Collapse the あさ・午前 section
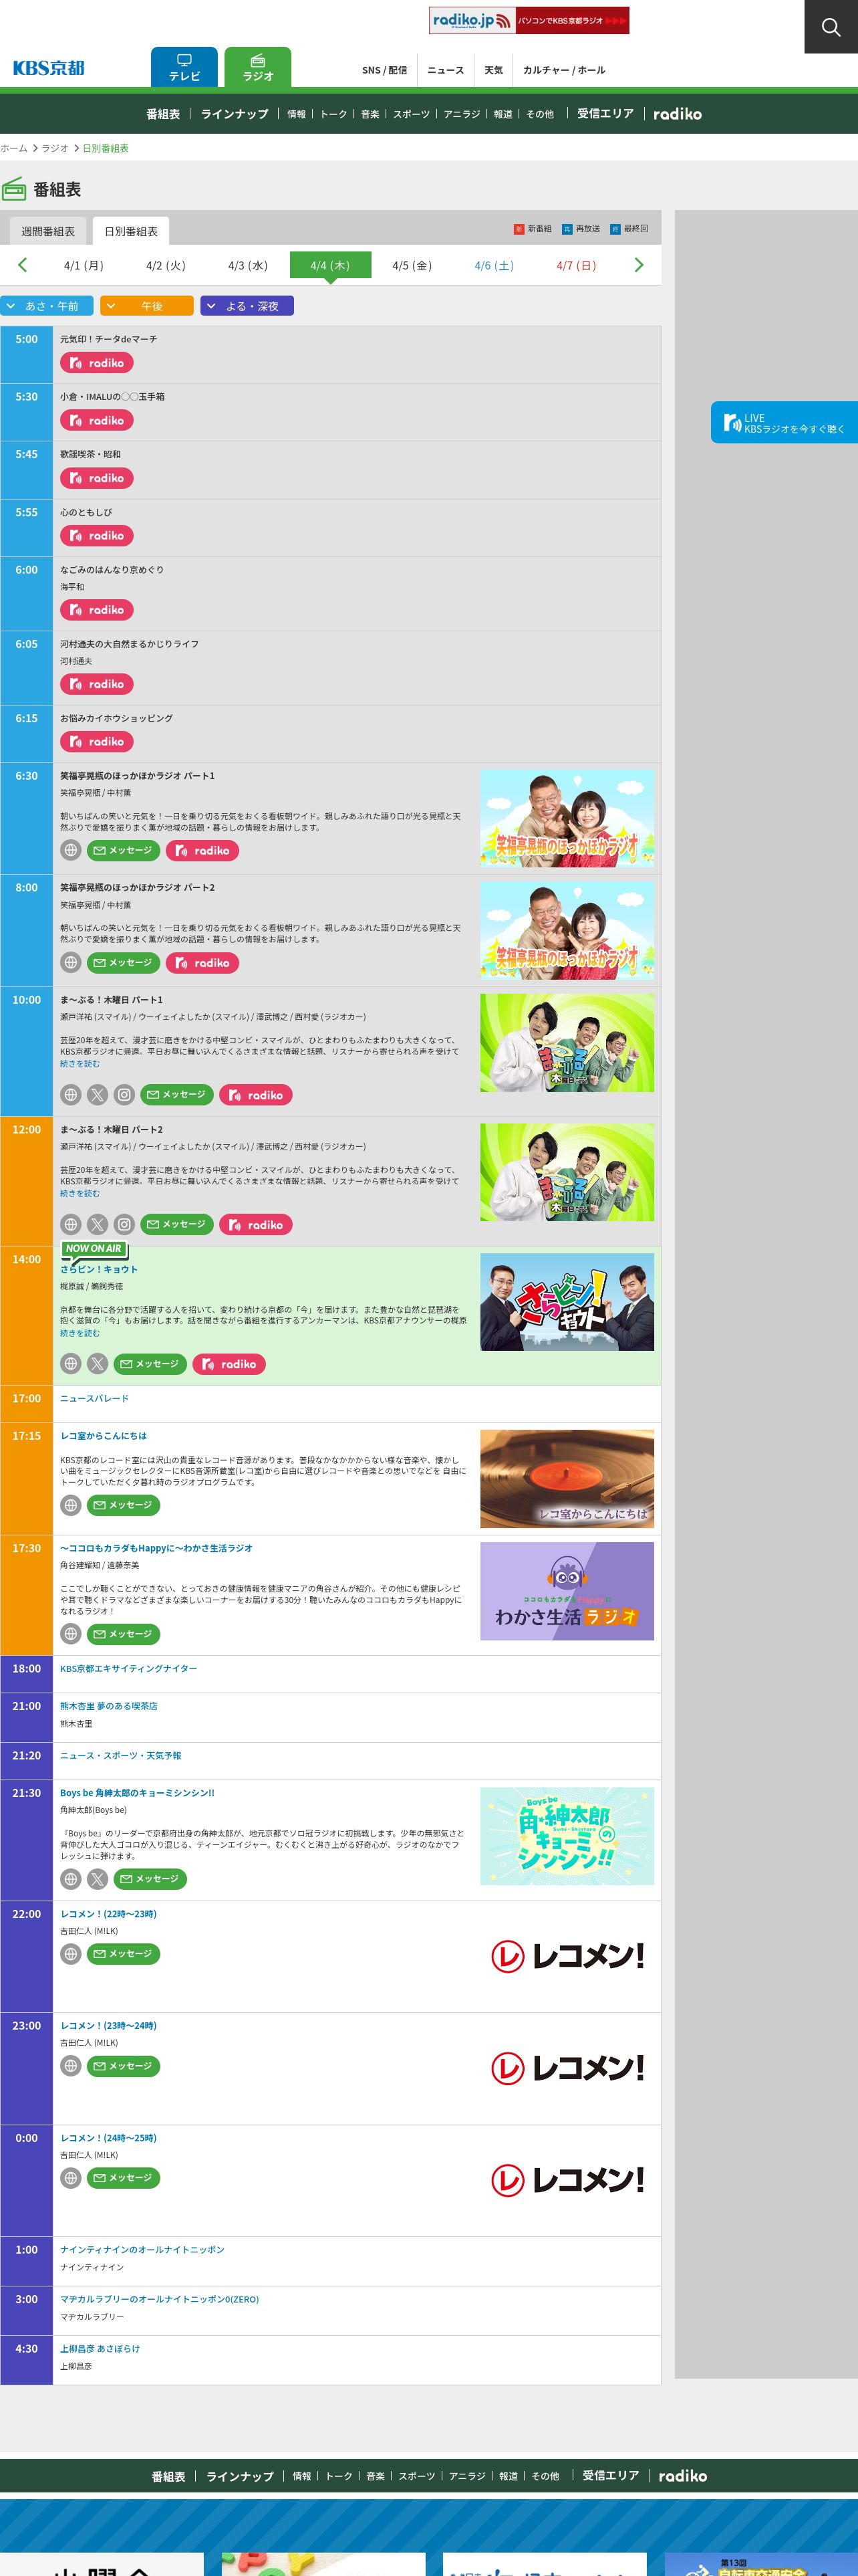Screen dimensions: 858x2576 [47, 306]
